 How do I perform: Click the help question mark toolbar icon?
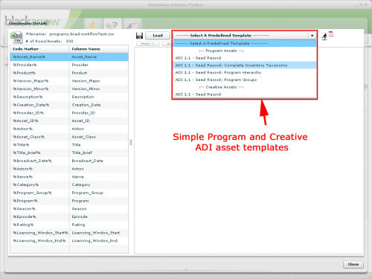pos(112,25)
